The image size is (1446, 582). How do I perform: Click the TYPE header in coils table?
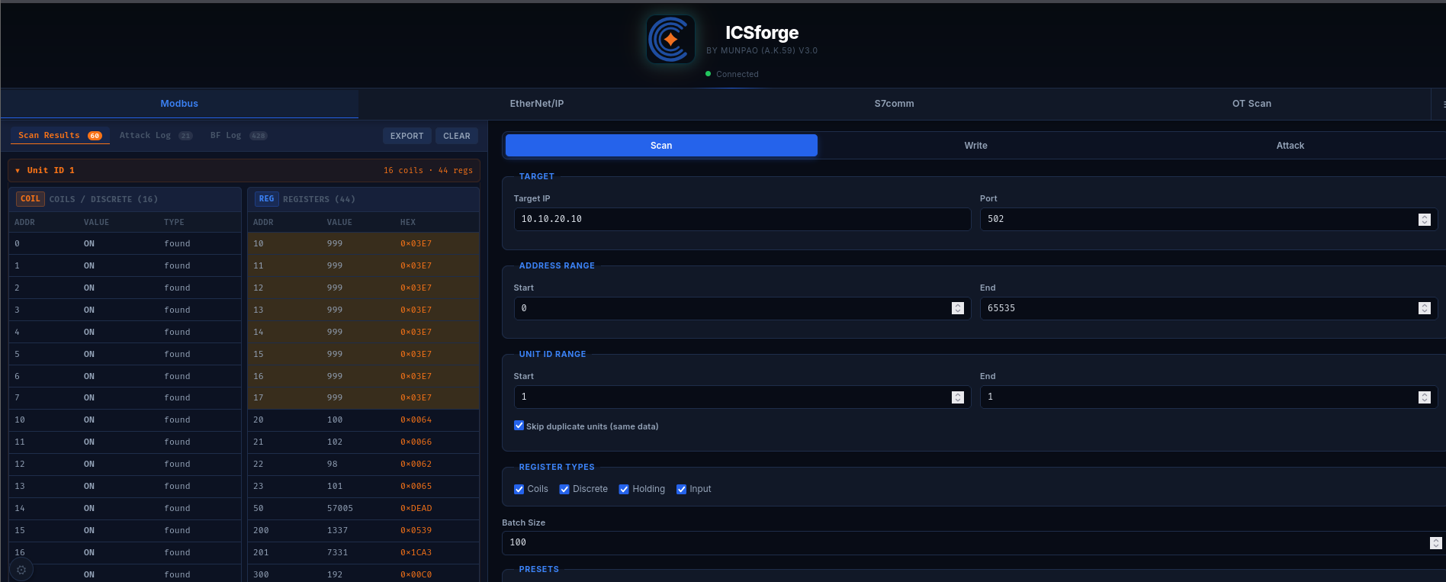pyautogui.click(x=174, y=222)
